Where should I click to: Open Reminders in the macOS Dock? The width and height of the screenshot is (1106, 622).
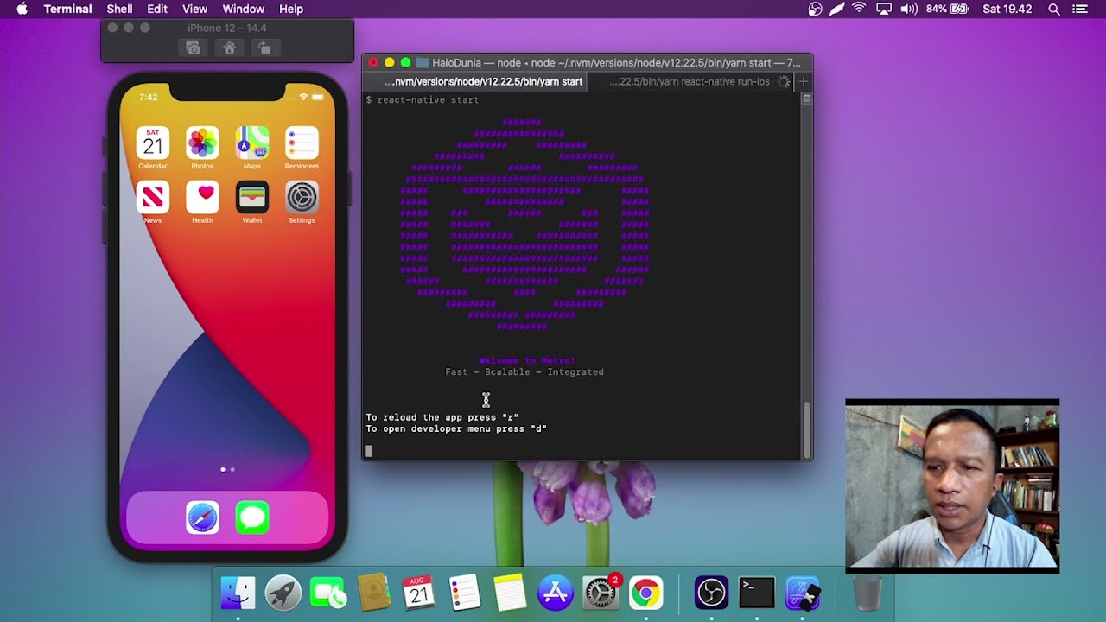click(465, 593)
